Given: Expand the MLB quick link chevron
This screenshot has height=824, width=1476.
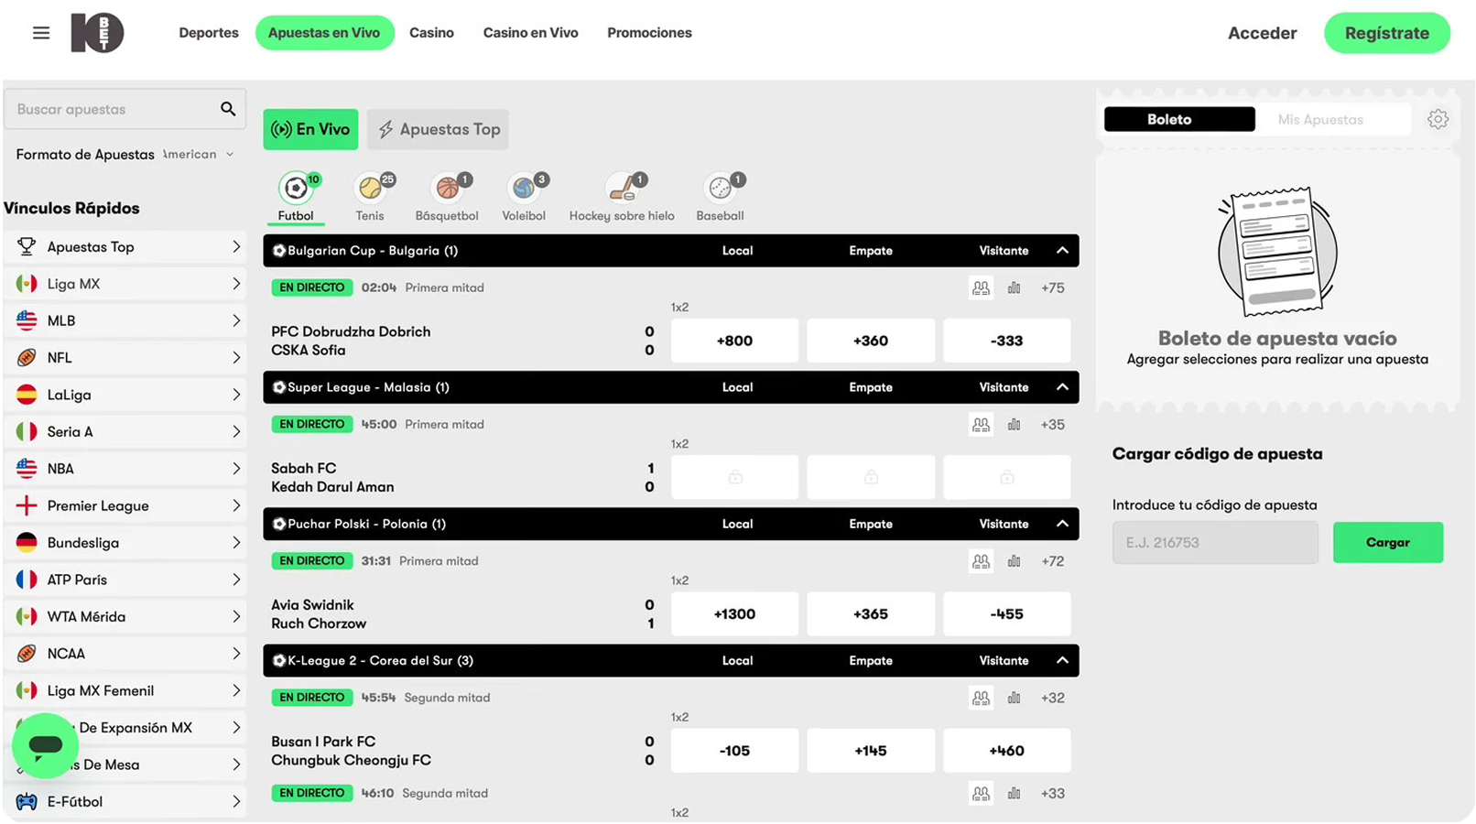Looking at the screenshot, I should pyautogui.click(x=236, y=320).
